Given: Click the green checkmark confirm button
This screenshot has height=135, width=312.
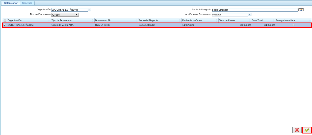Looking at the screenshot, I should pyautogui.click(x=307, y=130).
